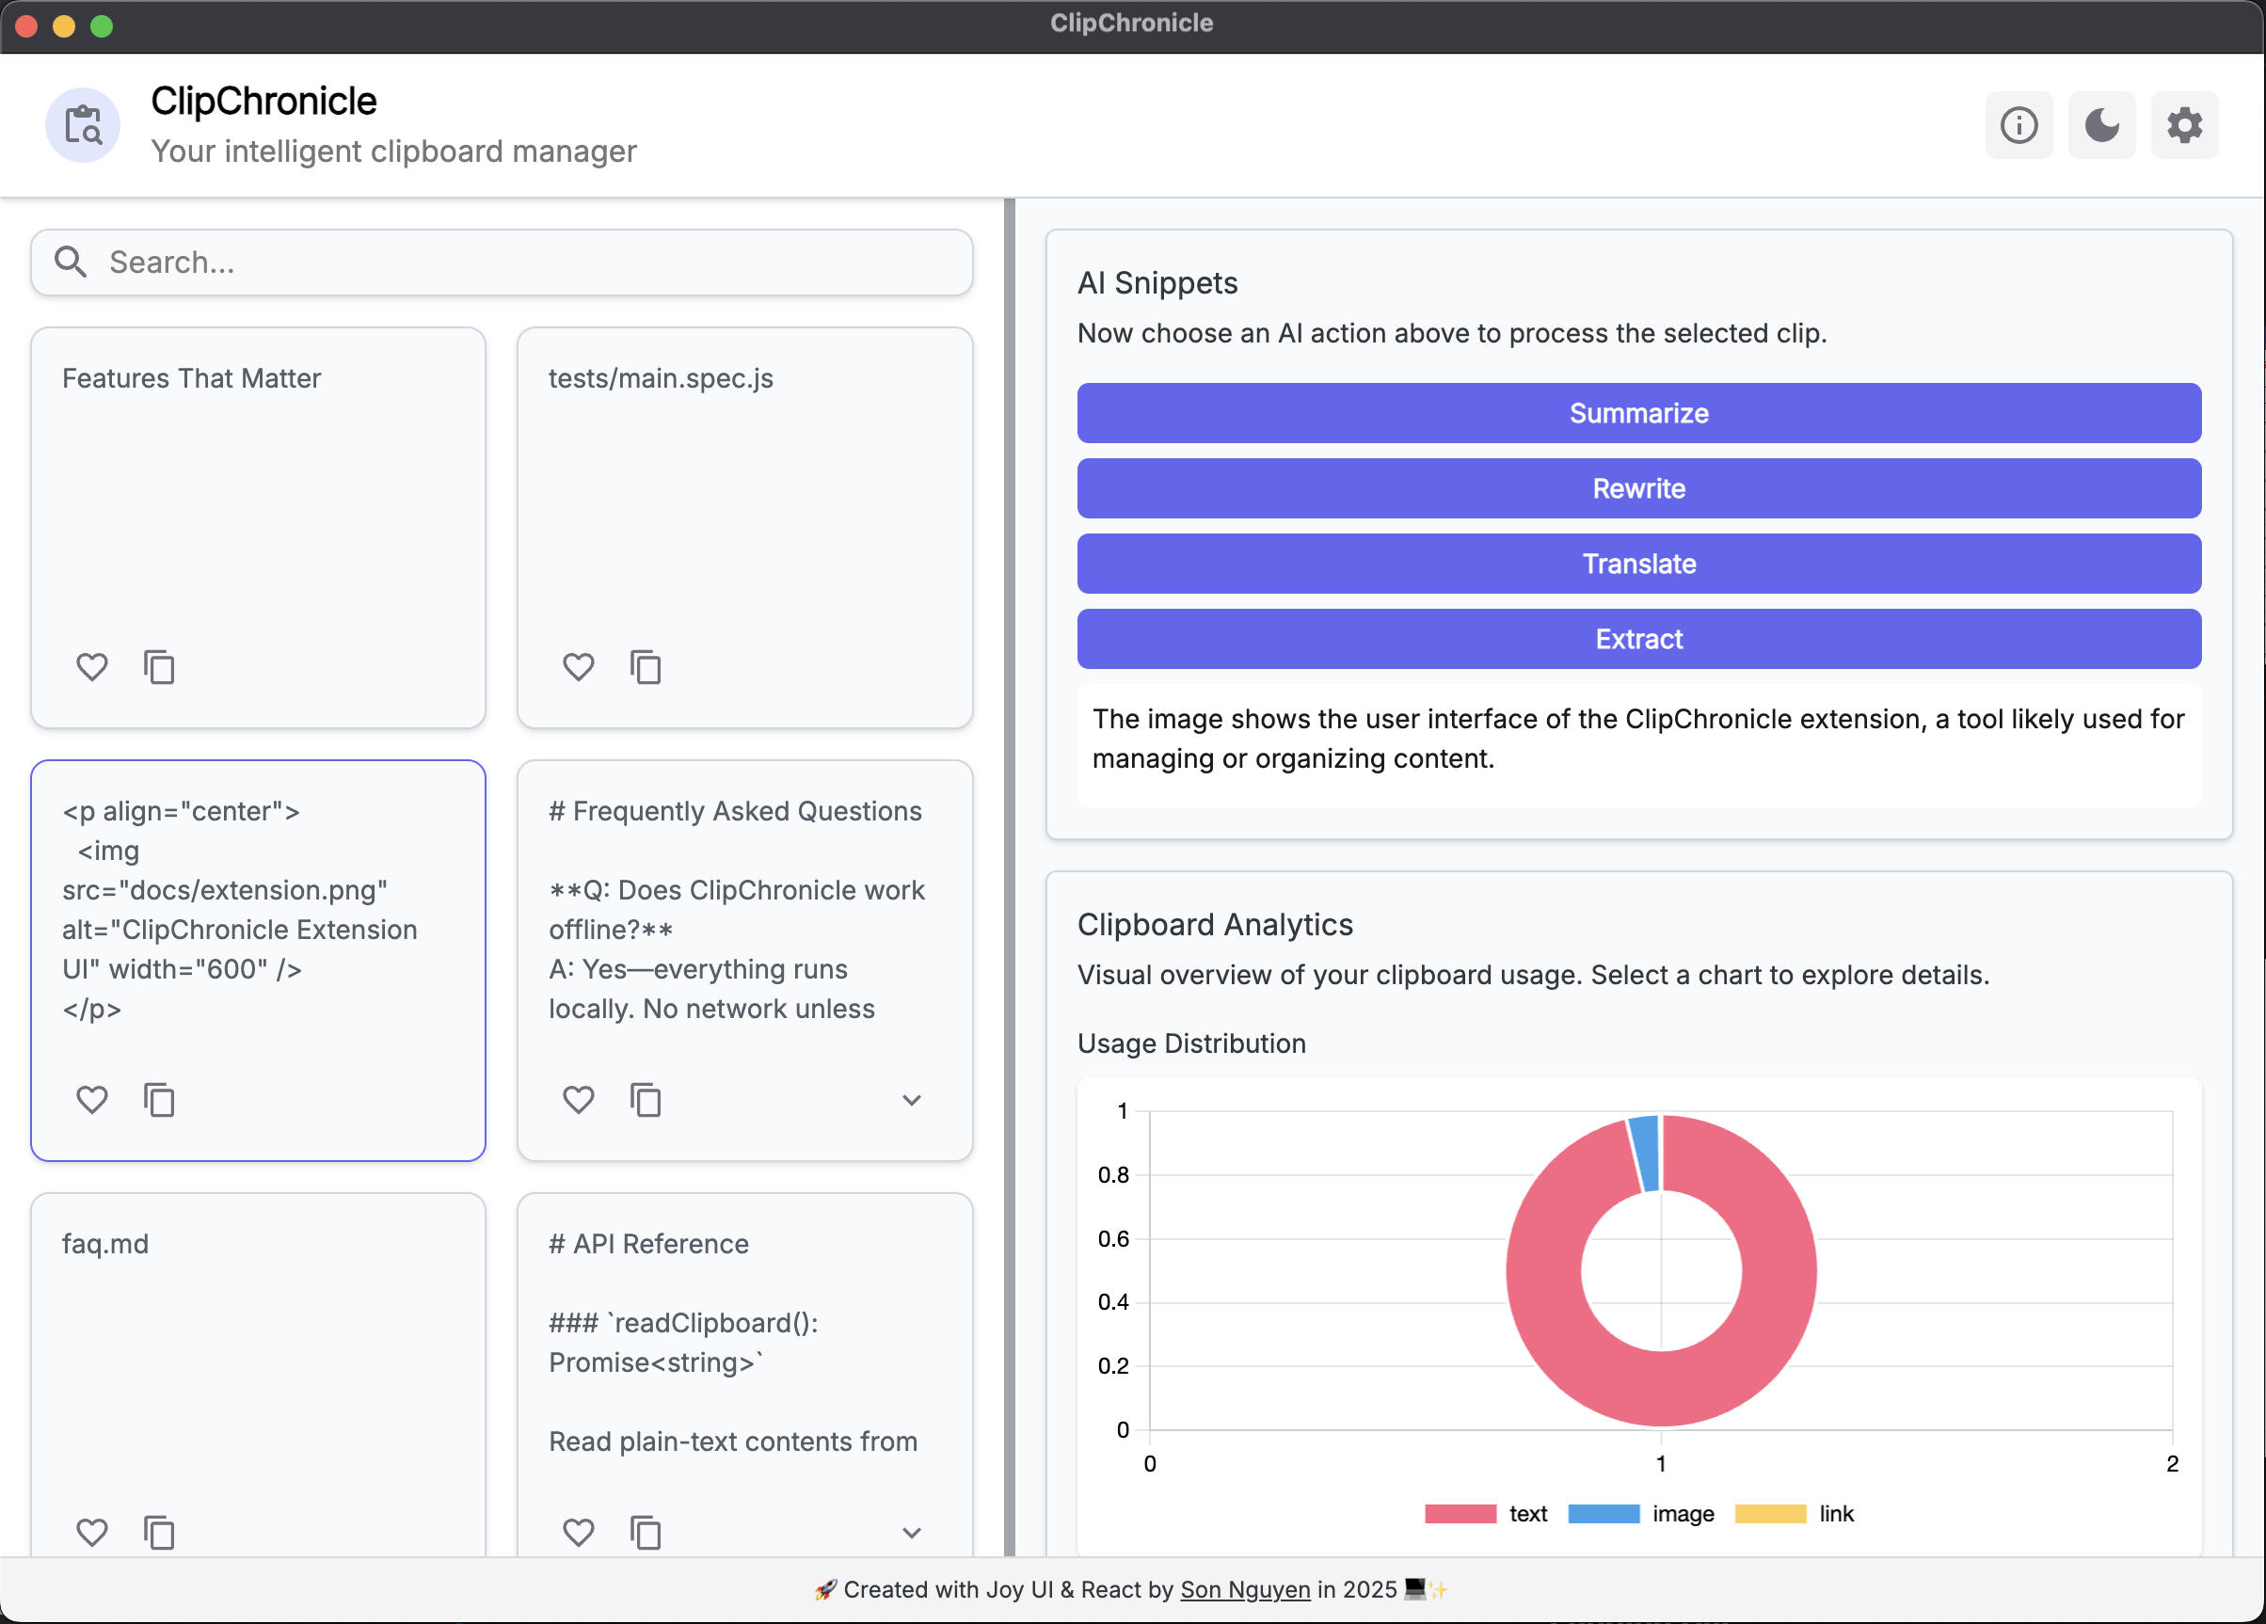This screenshot has width=2266, height=1624.
Task: Expand the API Reference clip card
Action: tap(911, 1532)
